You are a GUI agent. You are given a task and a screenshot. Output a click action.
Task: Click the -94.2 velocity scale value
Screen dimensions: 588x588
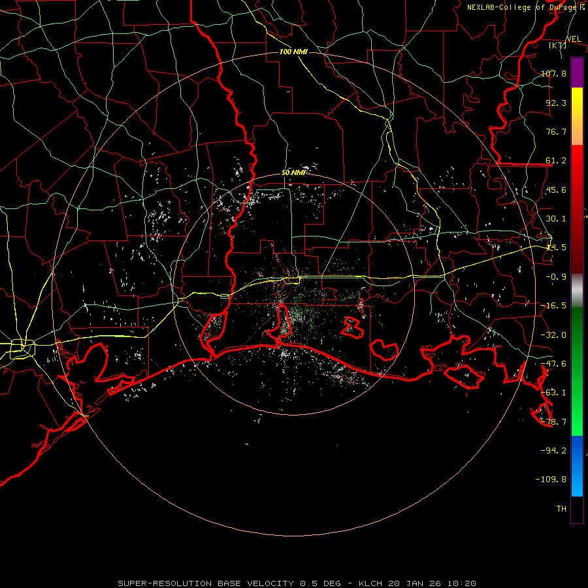[x=554, y=450]
